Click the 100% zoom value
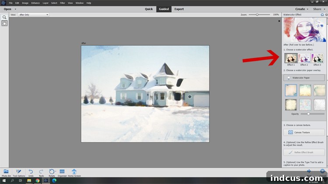Image resolution: width=328 pixels, height=184 pixels. pos(276,14)
